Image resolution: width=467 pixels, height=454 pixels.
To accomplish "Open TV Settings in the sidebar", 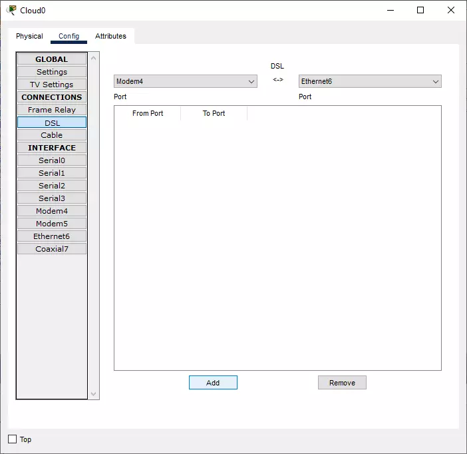I will click(x=52, y=85).
